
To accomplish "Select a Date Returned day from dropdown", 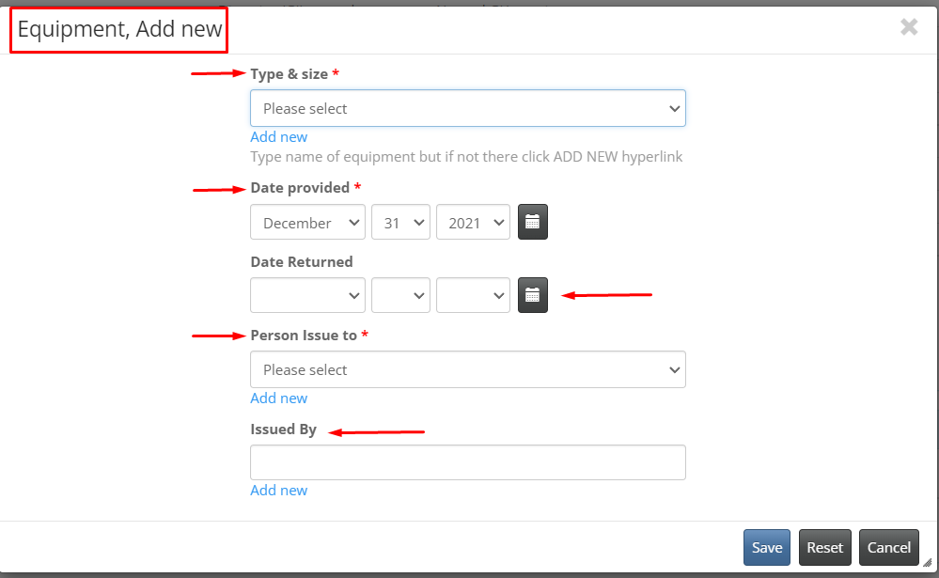I will click(x=400, y=295).
